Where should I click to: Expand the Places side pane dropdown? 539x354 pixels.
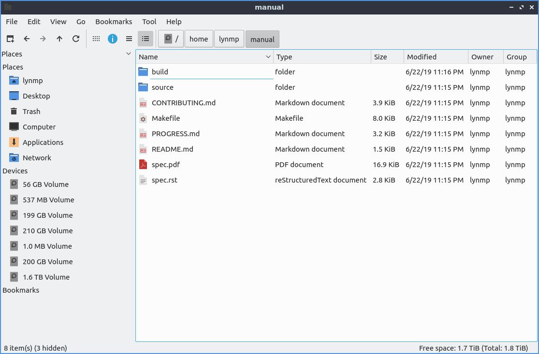coord(129,54)
